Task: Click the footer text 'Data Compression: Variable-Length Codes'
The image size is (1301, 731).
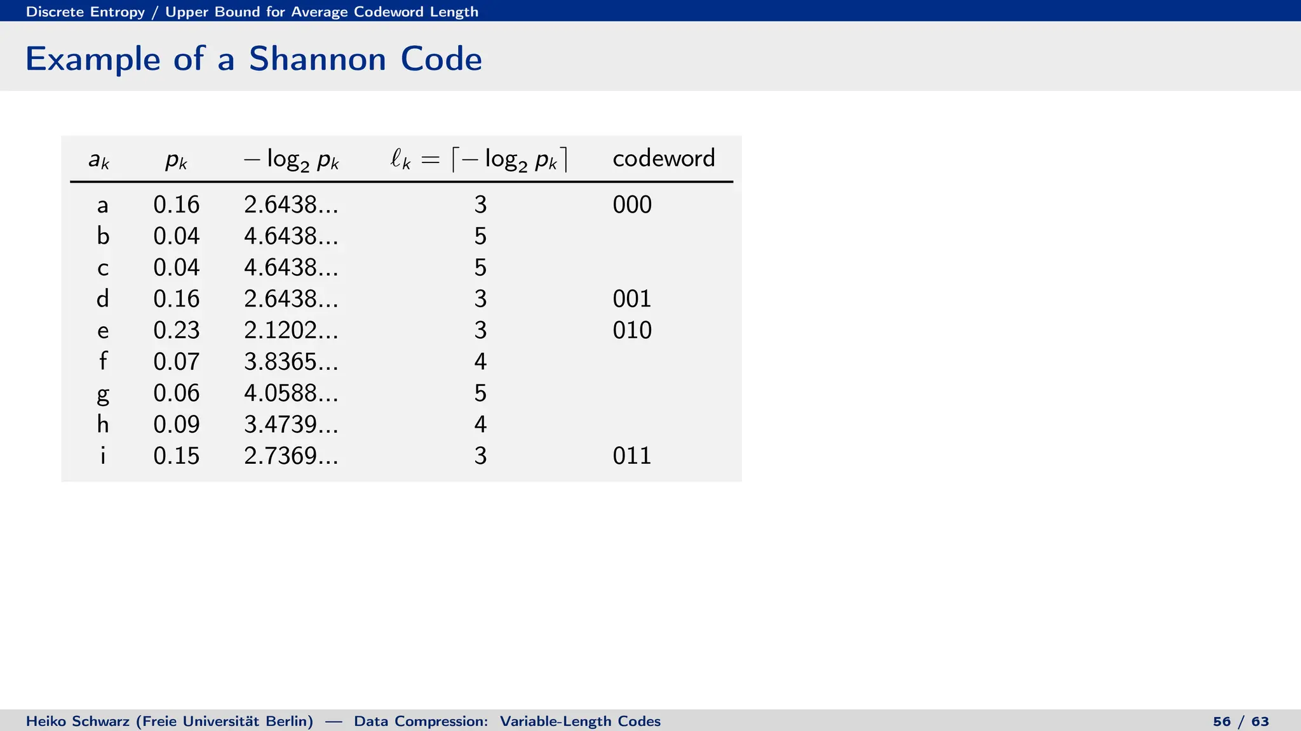Action: pos(507,721)
